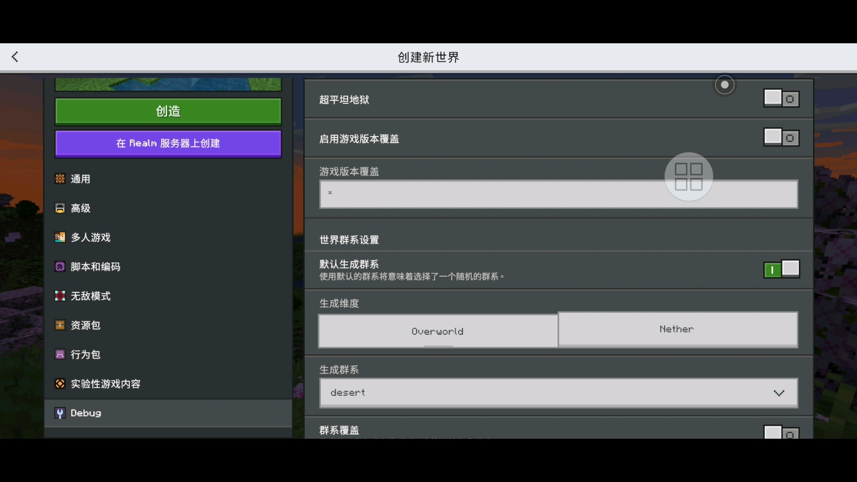Click the back navigation arrow icon
The image size is (857, 482).
[x=14, y=57]
